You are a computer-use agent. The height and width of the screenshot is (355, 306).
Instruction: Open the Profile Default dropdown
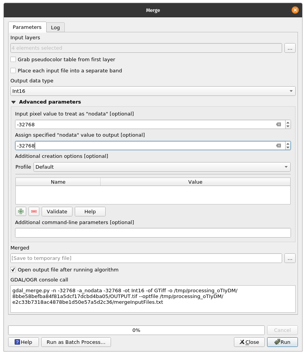click(162, 167)
